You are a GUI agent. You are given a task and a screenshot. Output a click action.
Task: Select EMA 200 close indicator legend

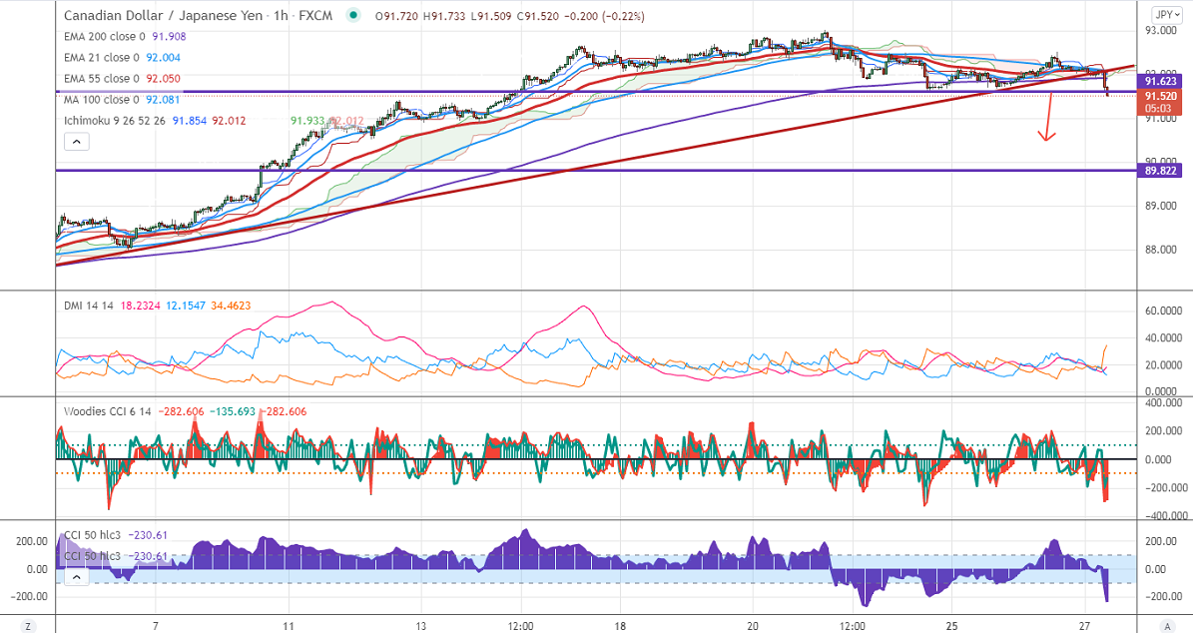click(104, 37)
